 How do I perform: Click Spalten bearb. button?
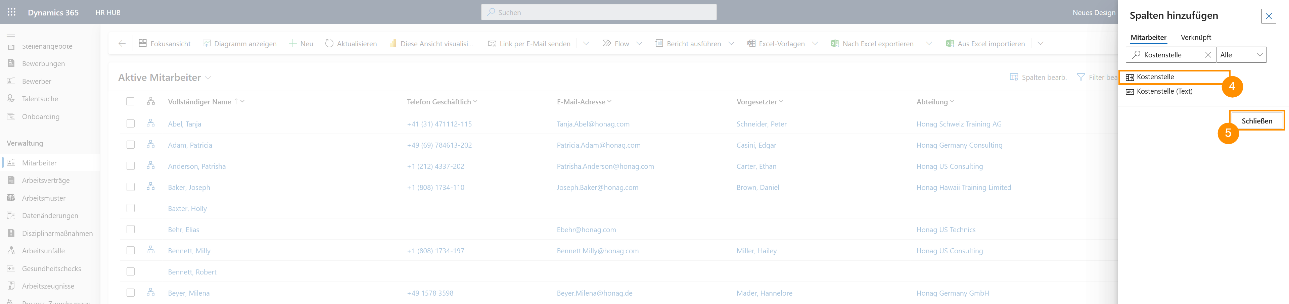pyautogui.click(x=1038, y=77)
